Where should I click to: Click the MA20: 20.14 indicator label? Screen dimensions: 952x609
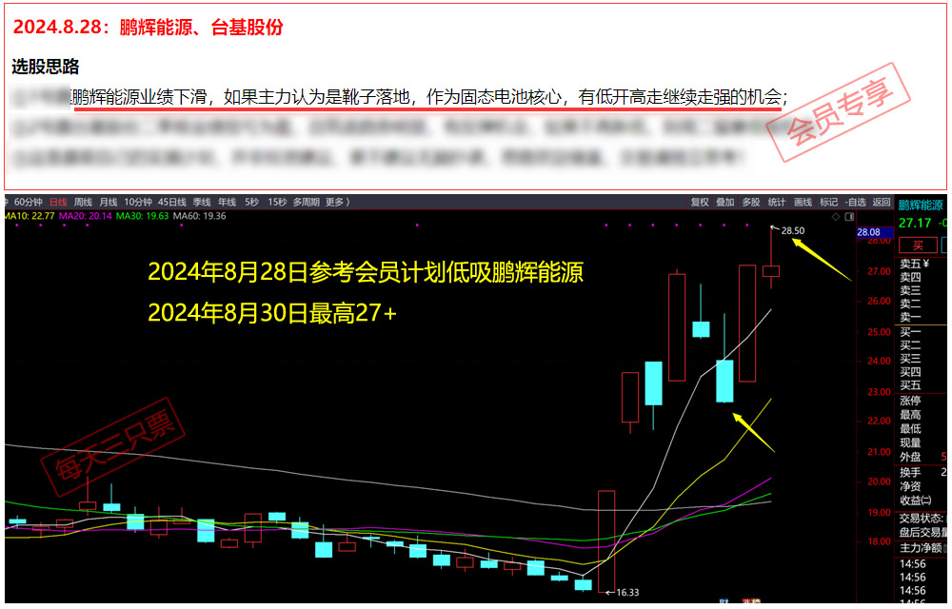click(85, 216)
